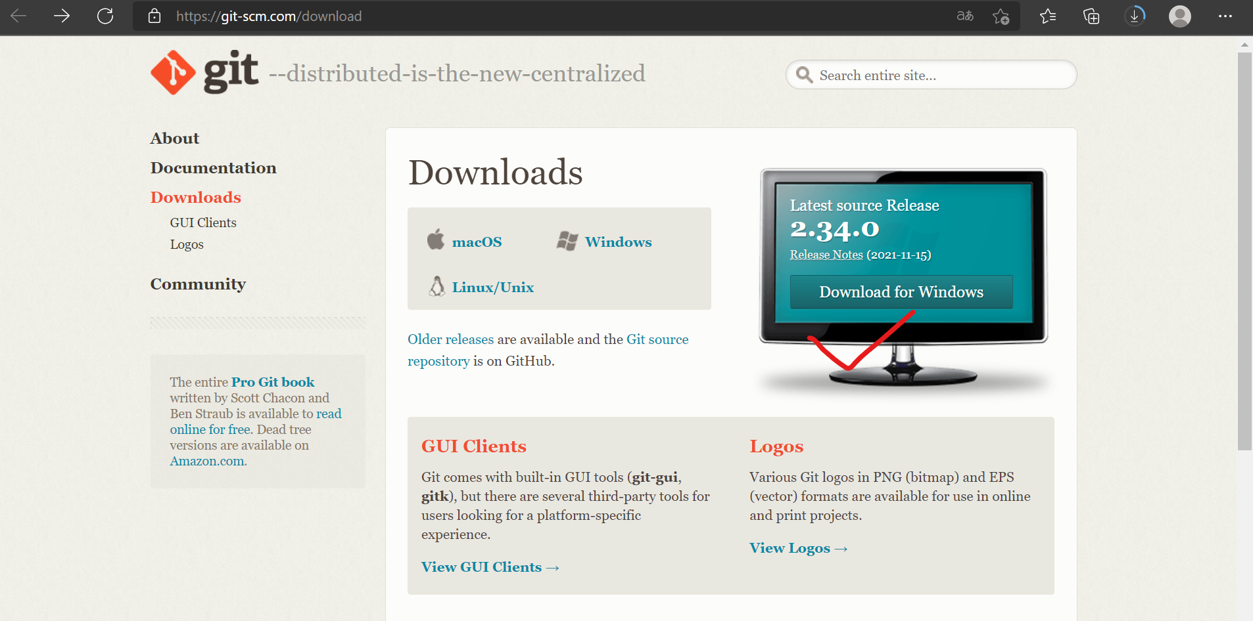Open the browser Settings and more menu
The width and height of the screenshot is (1253, 621).
point(1225,16)
